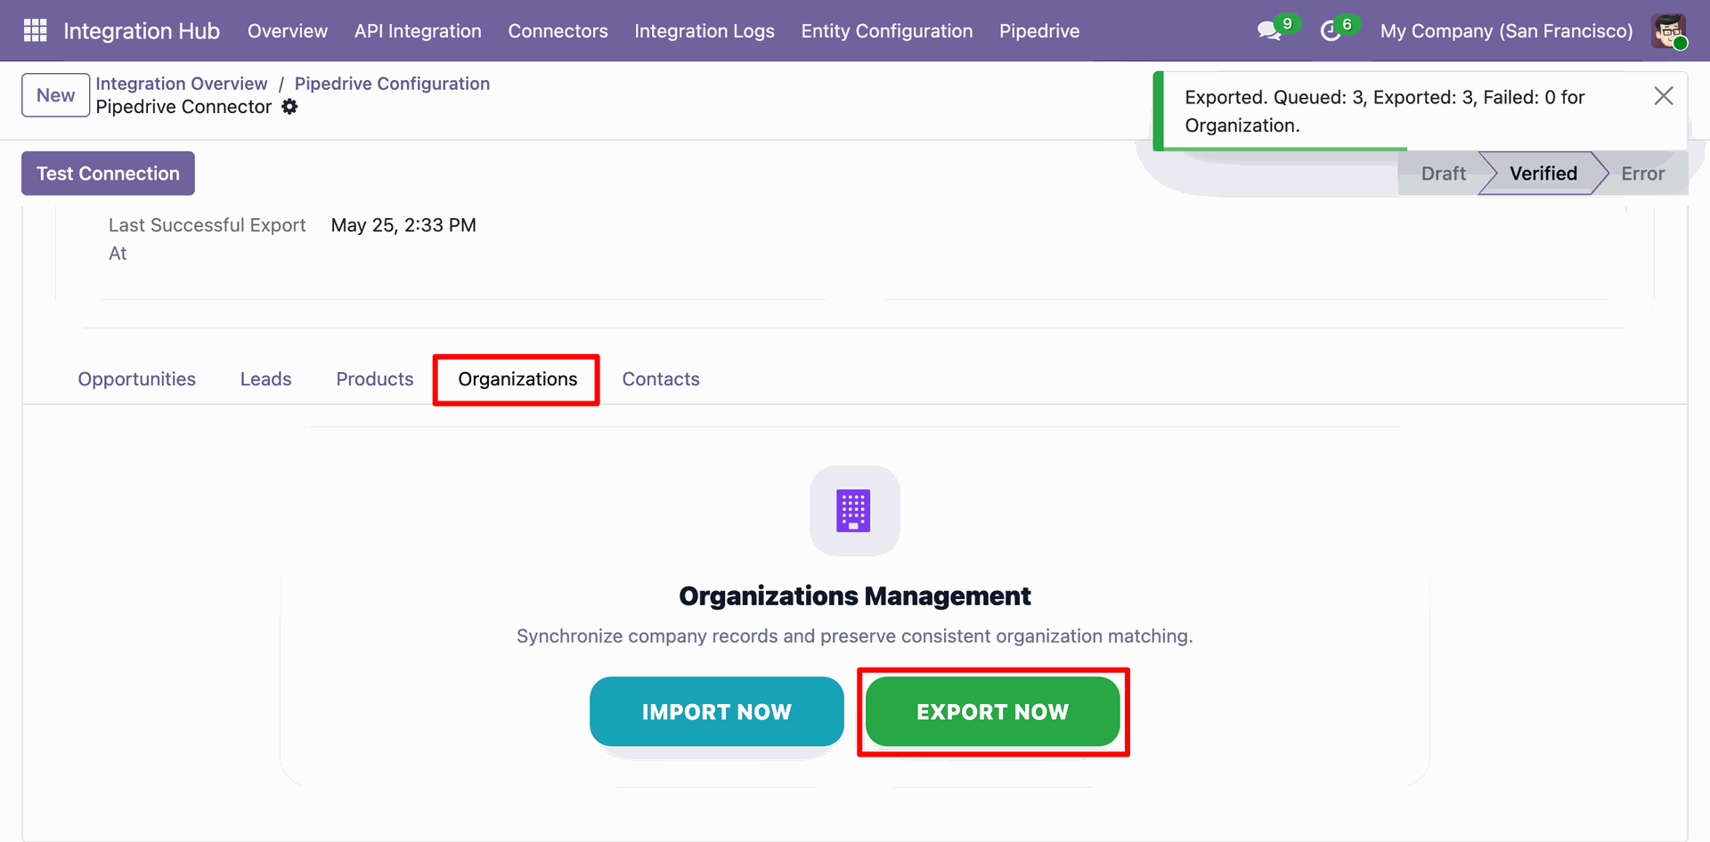This screenshot has height=842, width=1710.
Task: Open the Pipedrive menu
Action: pyautogui.click(x=1039, y=31)
